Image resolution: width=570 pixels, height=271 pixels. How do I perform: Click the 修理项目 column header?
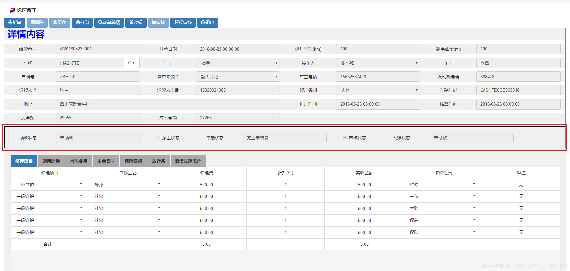click(50, 173)
